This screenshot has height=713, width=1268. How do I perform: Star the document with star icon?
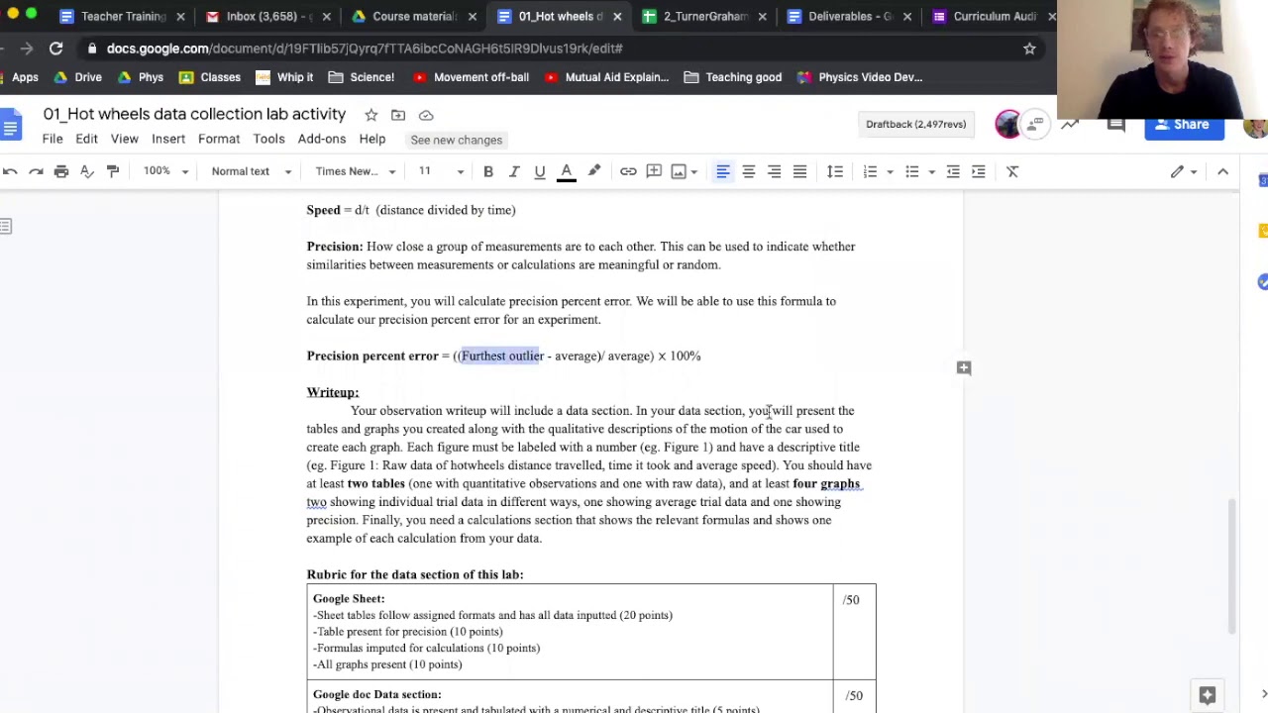pyautogui.click(x=370, y=115)
